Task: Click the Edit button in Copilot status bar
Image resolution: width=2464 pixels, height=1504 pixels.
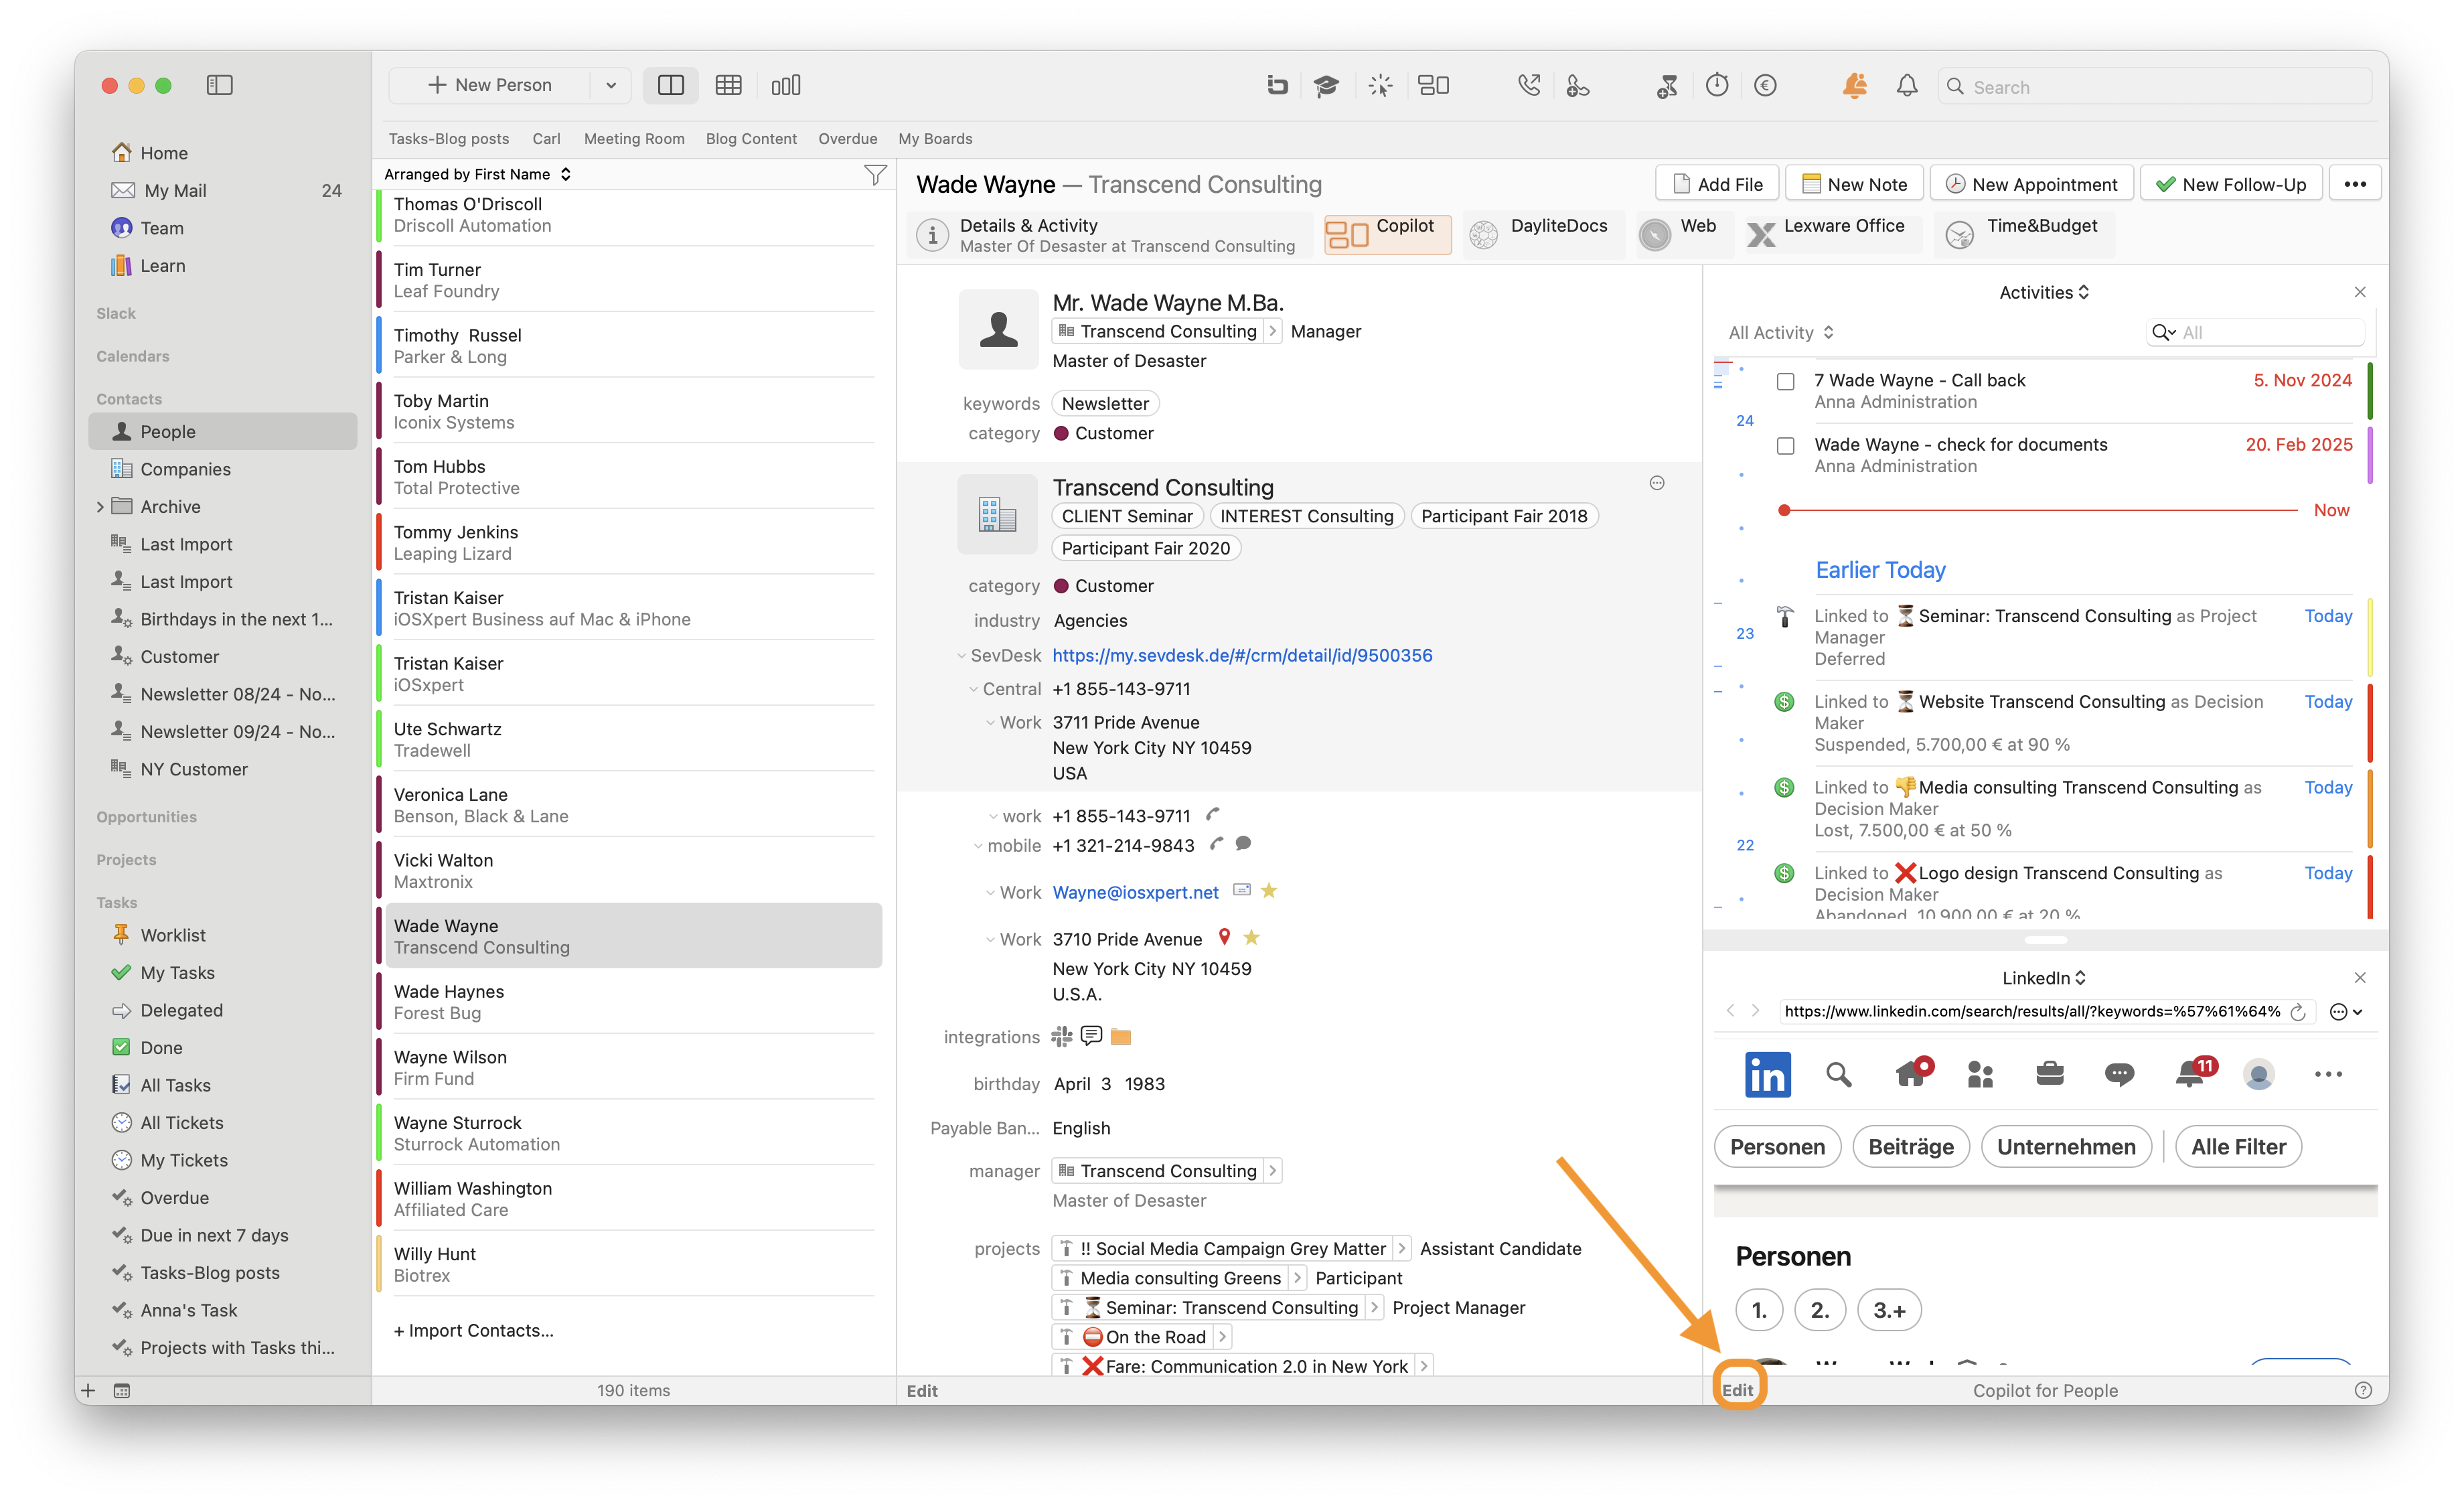Action: tap(1737, 1390)
